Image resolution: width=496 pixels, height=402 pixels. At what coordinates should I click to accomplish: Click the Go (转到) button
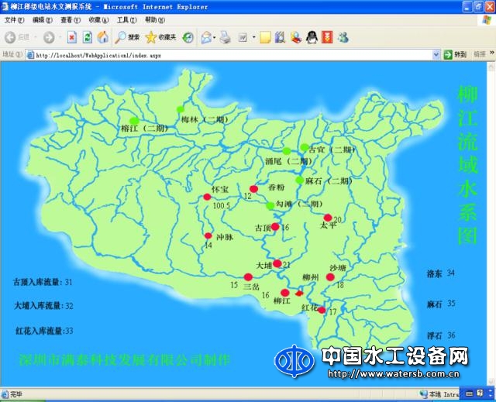pyautogui.click(x=455, y=54)
